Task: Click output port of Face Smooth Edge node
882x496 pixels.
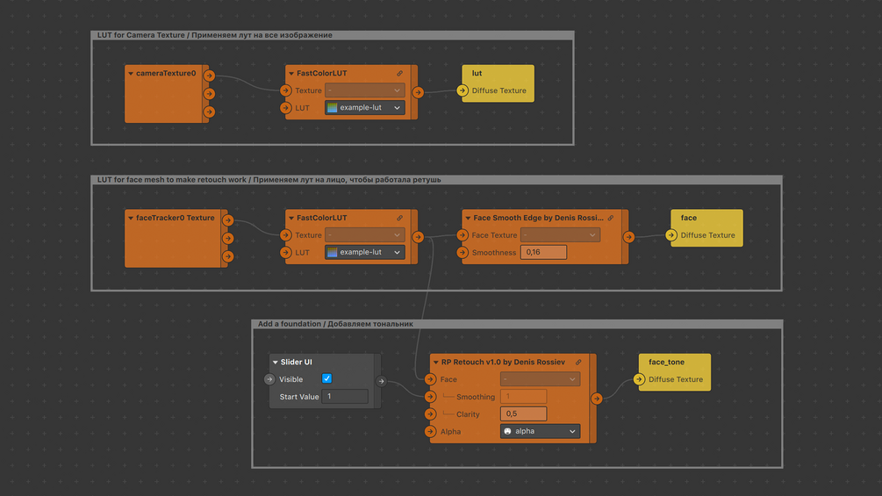Action: click(628, 237)
